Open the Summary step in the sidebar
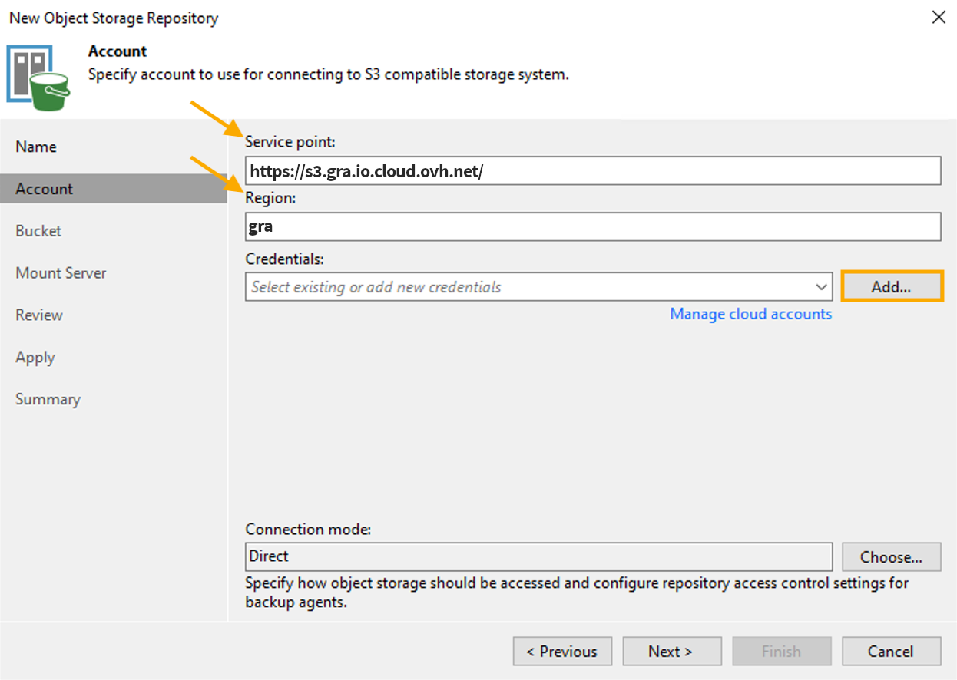957x680 pixels. (48, 399)
